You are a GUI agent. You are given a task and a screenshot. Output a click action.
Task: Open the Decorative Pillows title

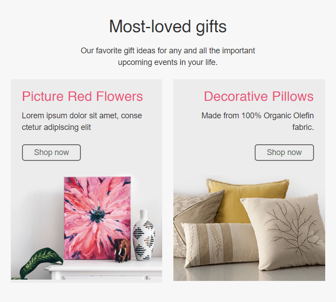259,96
